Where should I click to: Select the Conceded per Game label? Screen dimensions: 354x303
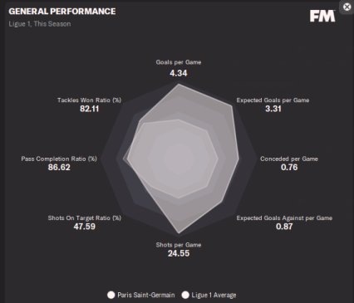[289, 159]
